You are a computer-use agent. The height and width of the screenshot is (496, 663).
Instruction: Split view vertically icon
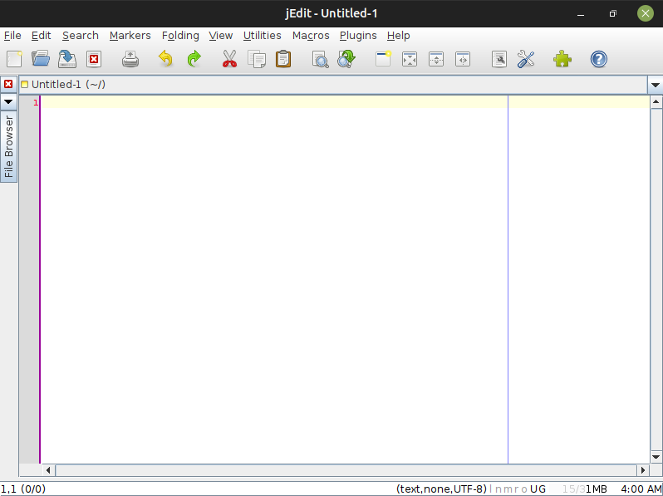463,59
